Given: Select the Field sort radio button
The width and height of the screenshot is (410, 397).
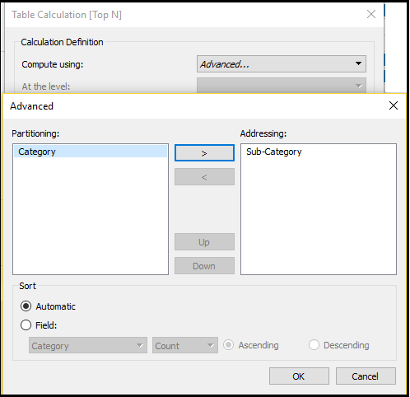Looking at the screenshot, I should [26, 325].
